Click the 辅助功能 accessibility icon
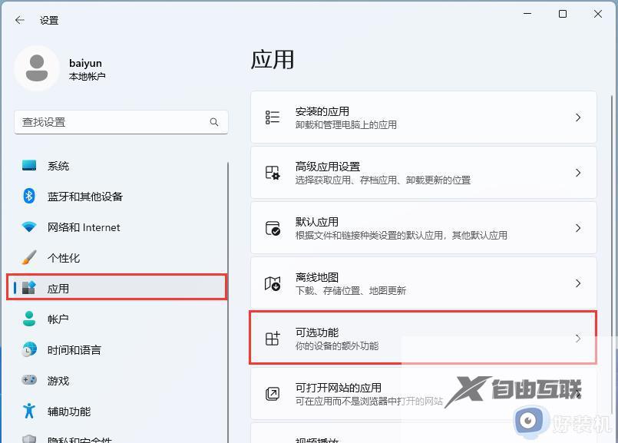This screenshot has height=443, width=618. point(30,412)
